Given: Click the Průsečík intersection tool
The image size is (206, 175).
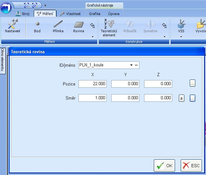Looking at the screenshot, I should click(130, 26).
